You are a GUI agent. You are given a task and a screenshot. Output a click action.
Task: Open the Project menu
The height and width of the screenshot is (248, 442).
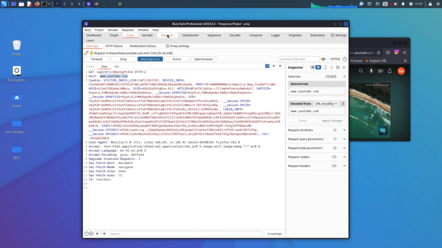pos(99,30)
